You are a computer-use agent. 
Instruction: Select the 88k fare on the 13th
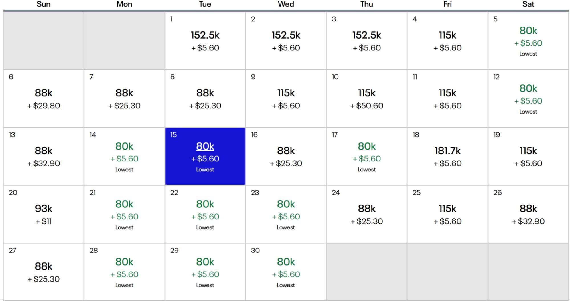click(43, 156)
